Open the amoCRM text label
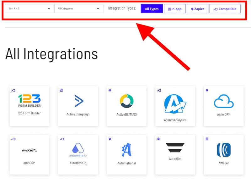Screen dimensions: 251x179 (x=29, y=163)
